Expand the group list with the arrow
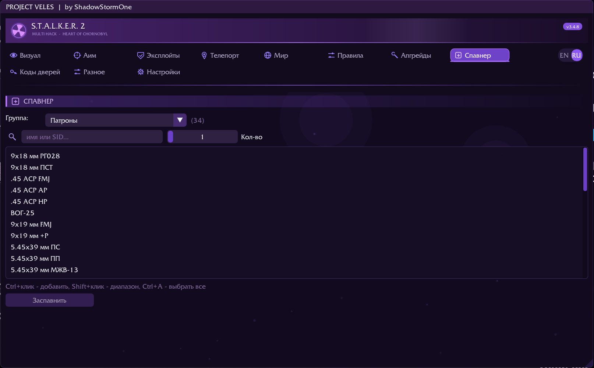594x368 pixels. [180, 120]
